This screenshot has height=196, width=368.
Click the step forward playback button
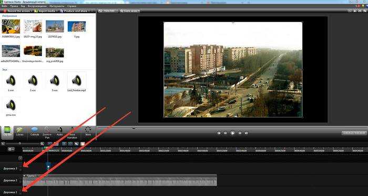[x=240, y=133]
